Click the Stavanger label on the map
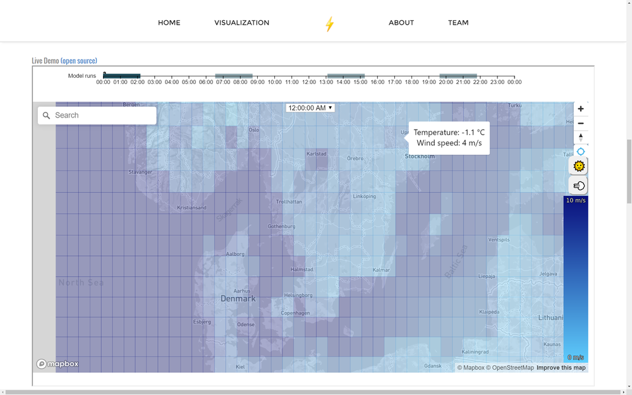Image resolution: width=632 pixels, height=395 pixels. pyautogui.click(x=140, y=172)
